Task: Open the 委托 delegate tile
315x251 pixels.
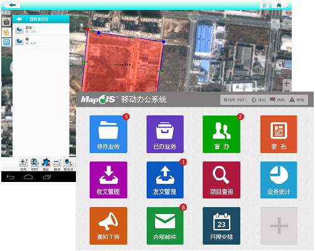Action: click(x=279, y=134)
